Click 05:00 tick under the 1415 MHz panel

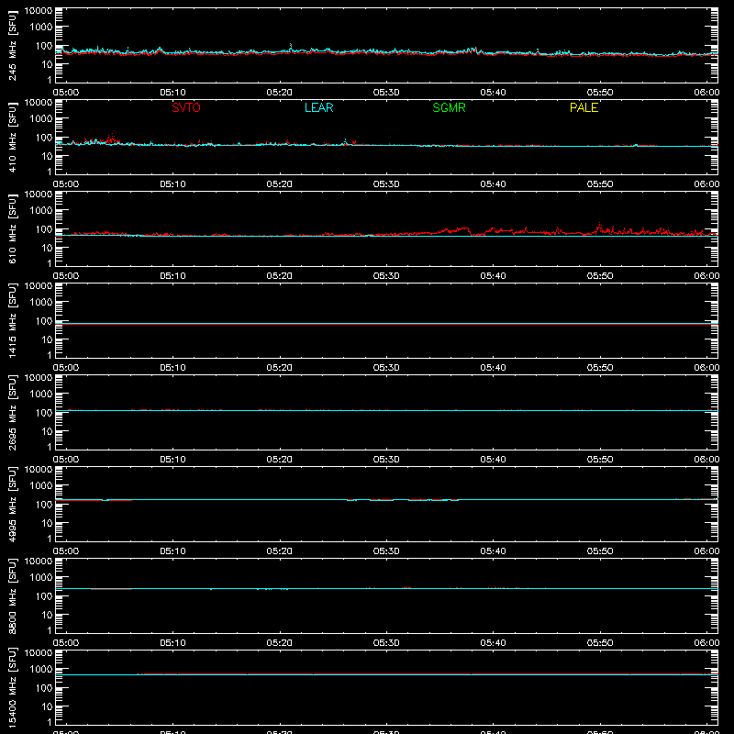click(66, 368)
